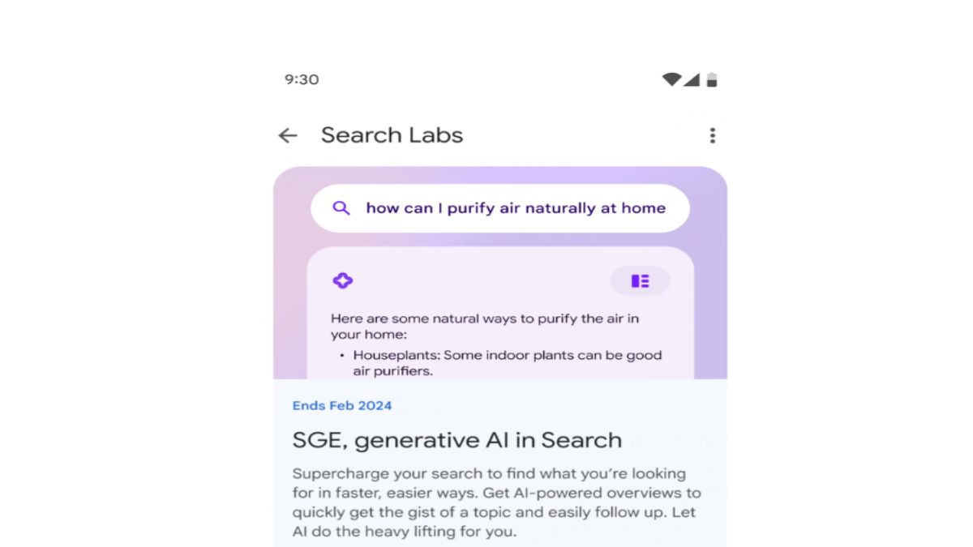Screen dimensions: 973x547
Task: Open the SGE, generative AI in Search heading
Action: point(457,441)
